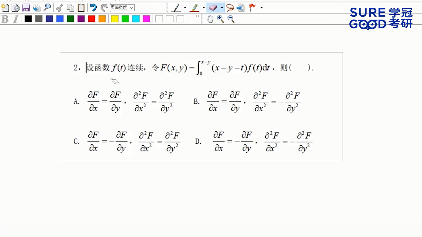Pick the bright blue ink color
Screen dimensions: 422x237
(x=60, y=19)
